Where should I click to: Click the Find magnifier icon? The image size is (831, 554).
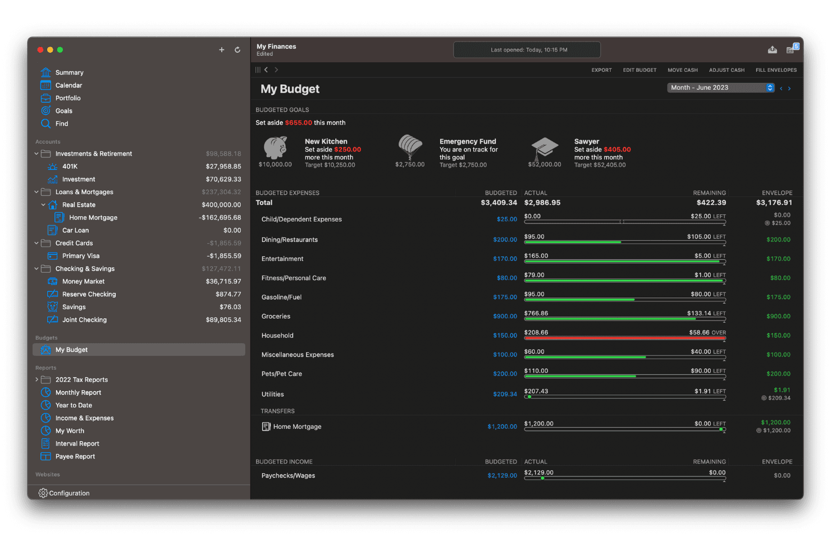pyautogui.click(x=46, y=123)
